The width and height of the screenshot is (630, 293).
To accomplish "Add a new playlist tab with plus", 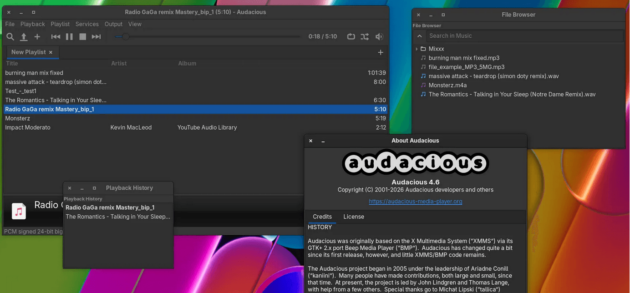I will (381, 52).
